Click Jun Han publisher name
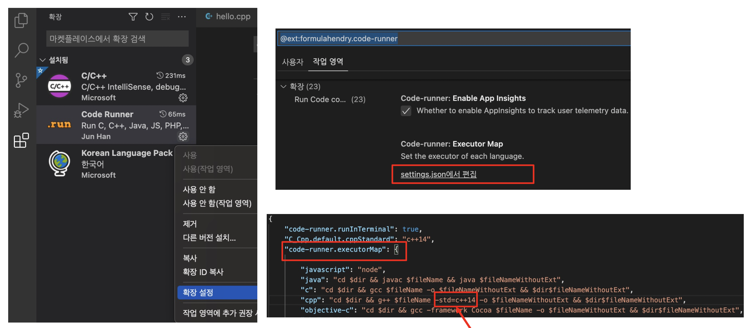 [x=96, y=137]
